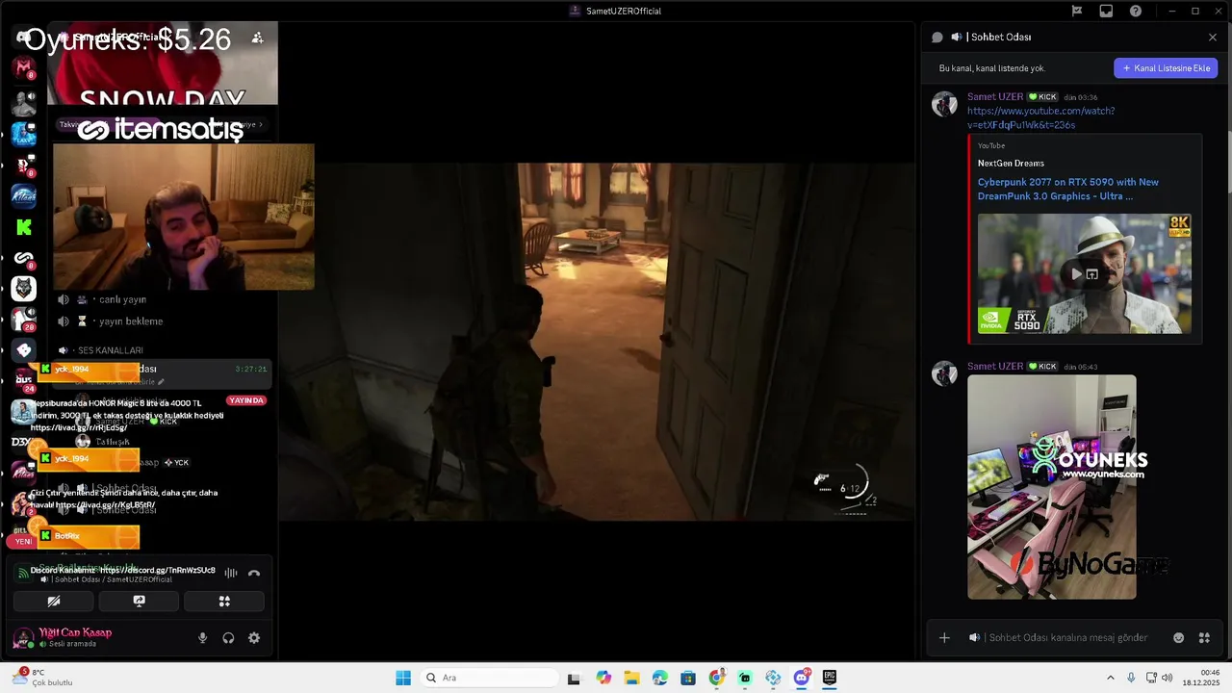Click the streamer webcam overlay
The image size is (1232, 693).
[x=183, y=218]
